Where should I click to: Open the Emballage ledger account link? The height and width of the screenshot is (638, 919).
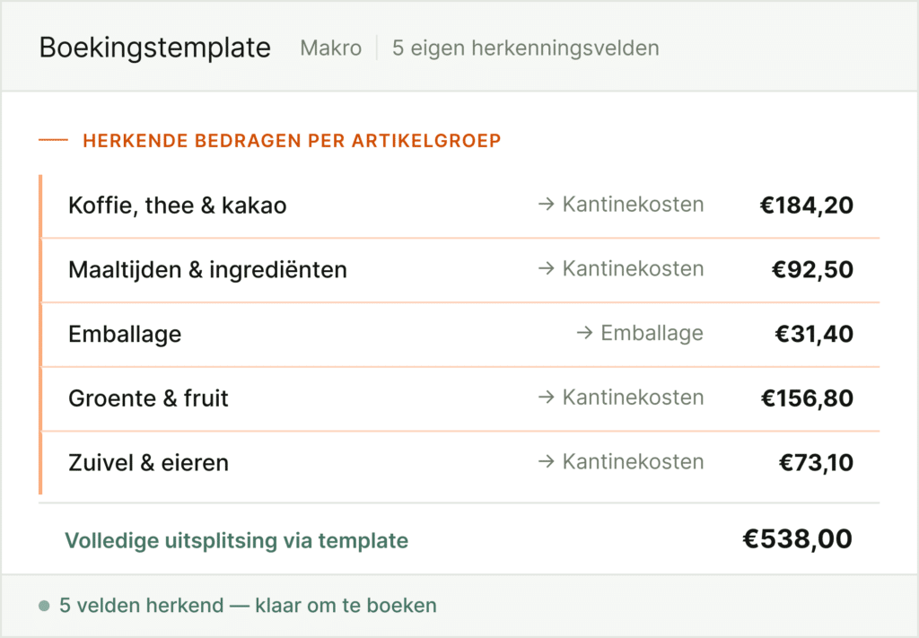[652, 334]
